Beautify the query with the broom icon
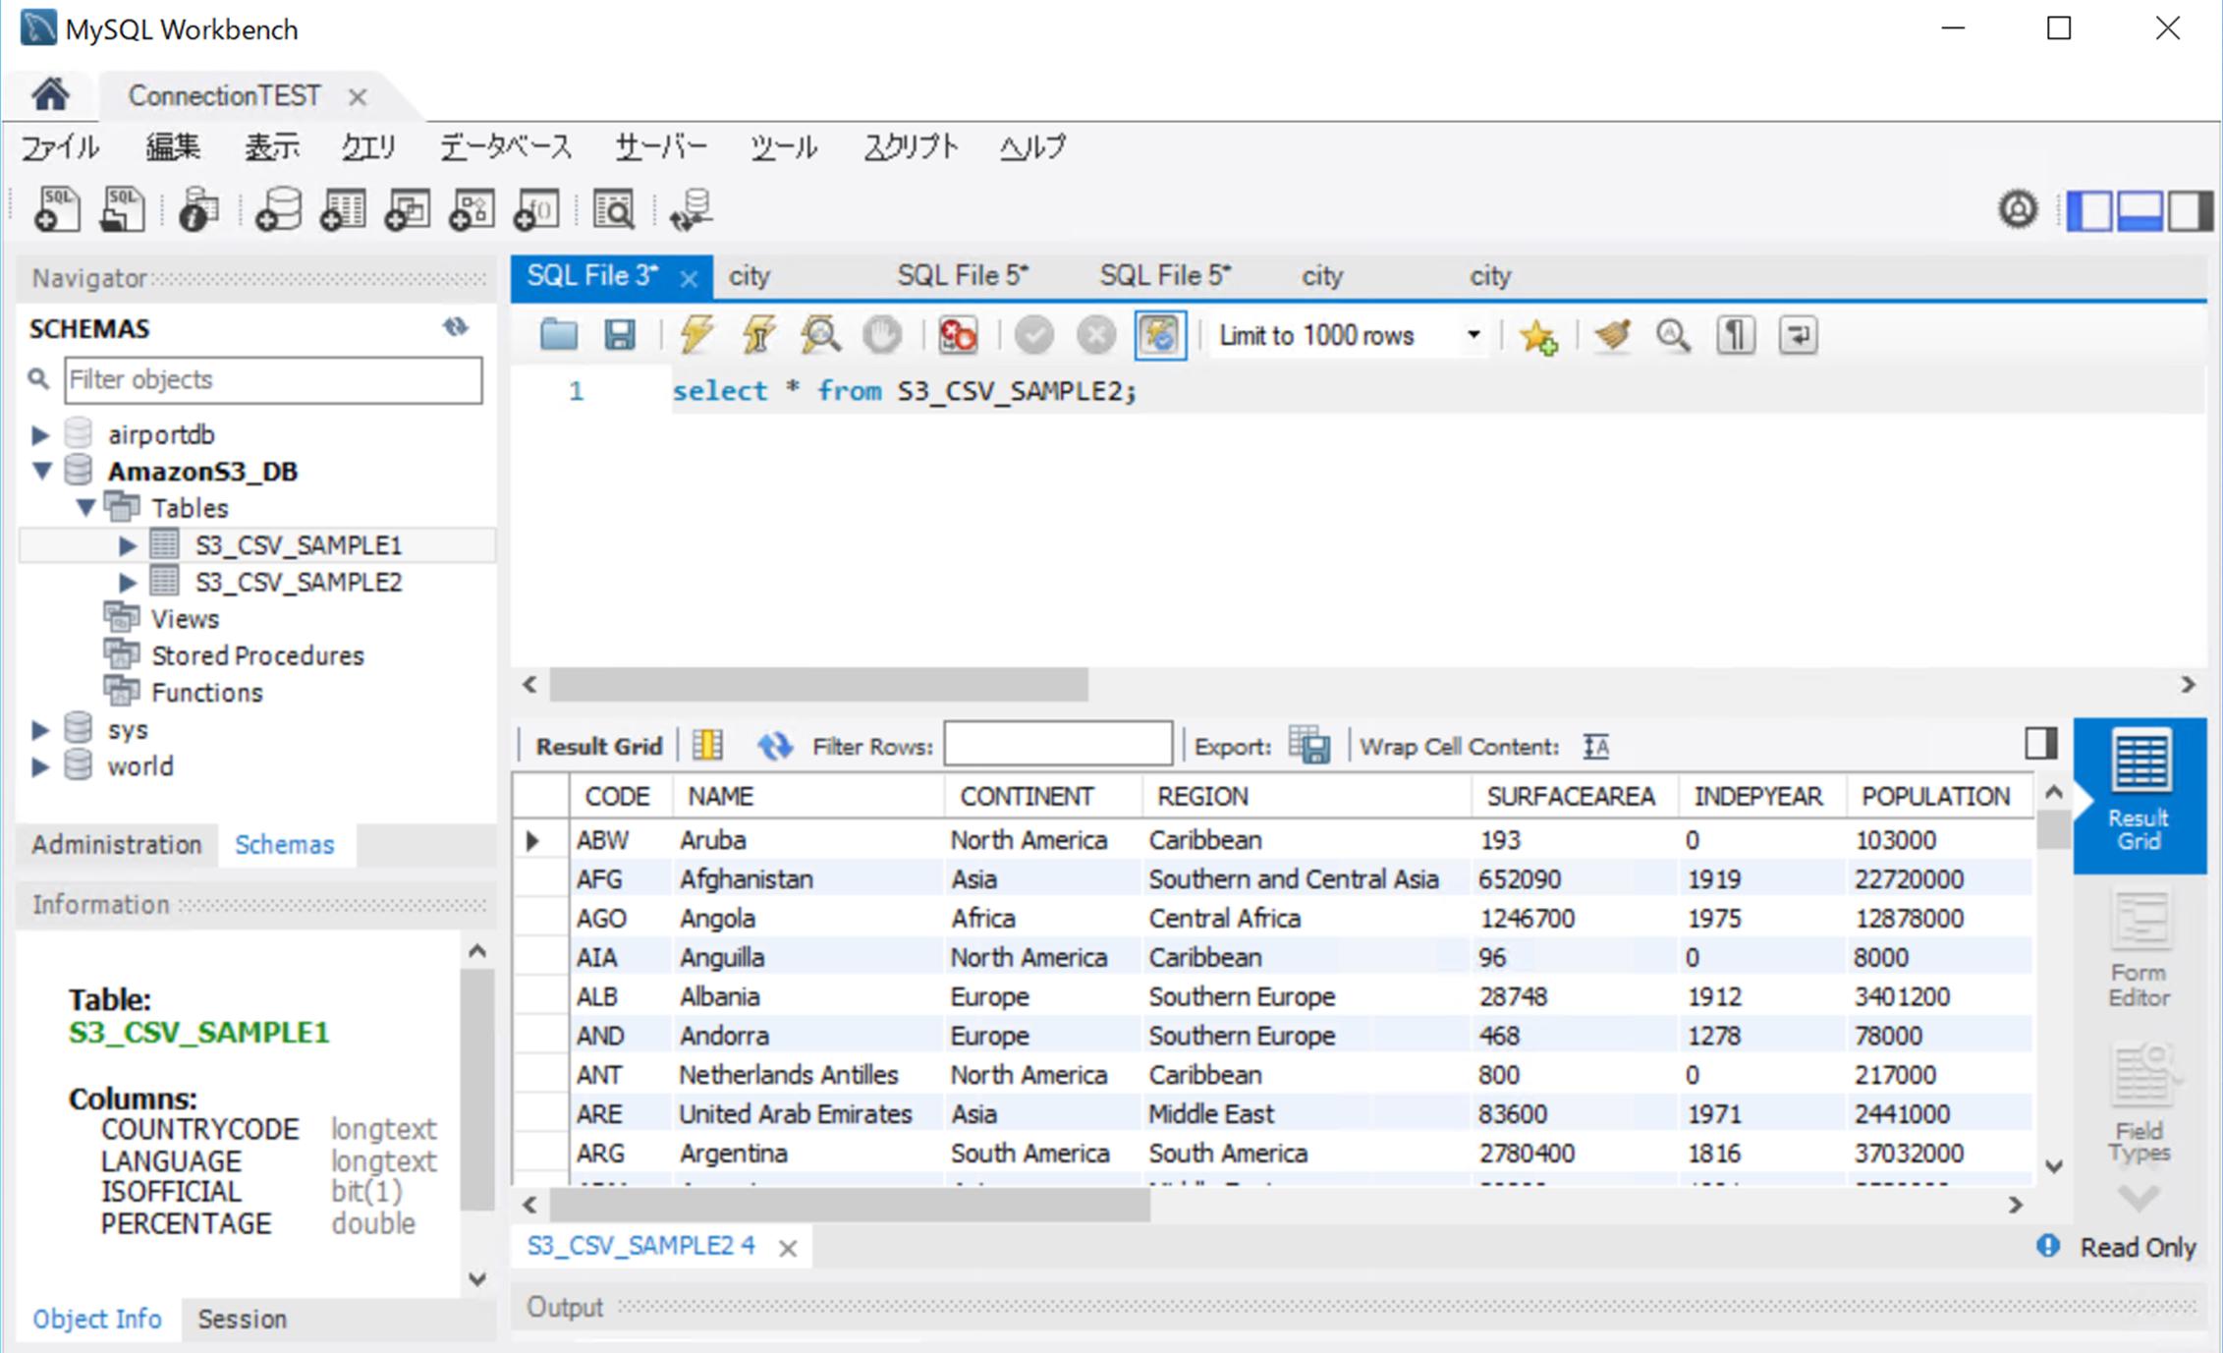Image resolution: width=2223 pixels, height=1353 pixels. click(1612, 335)
